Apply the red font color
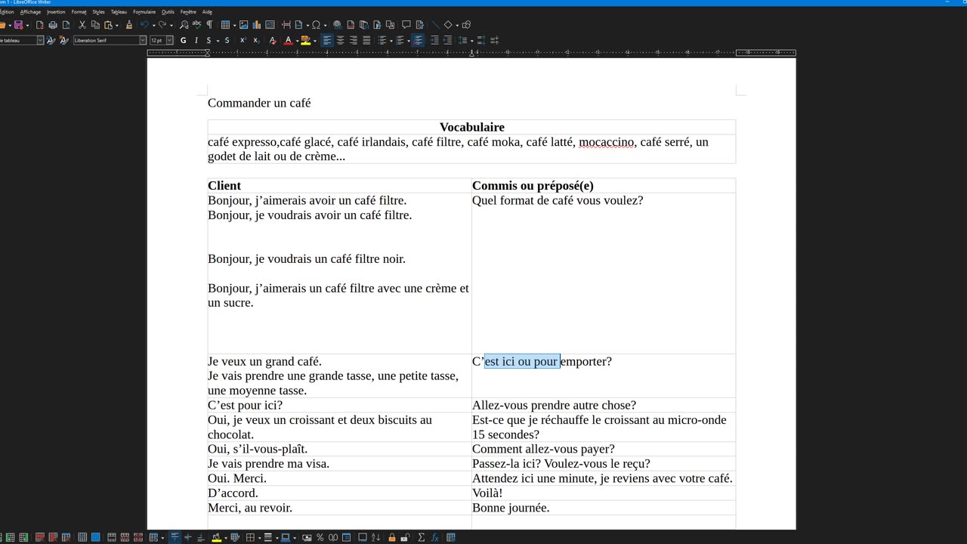This screenshot has width=967, height=544. coord(288,40)
